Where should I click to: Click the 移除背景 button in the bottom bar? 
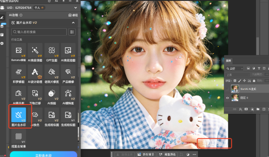[x=146, y=154]
